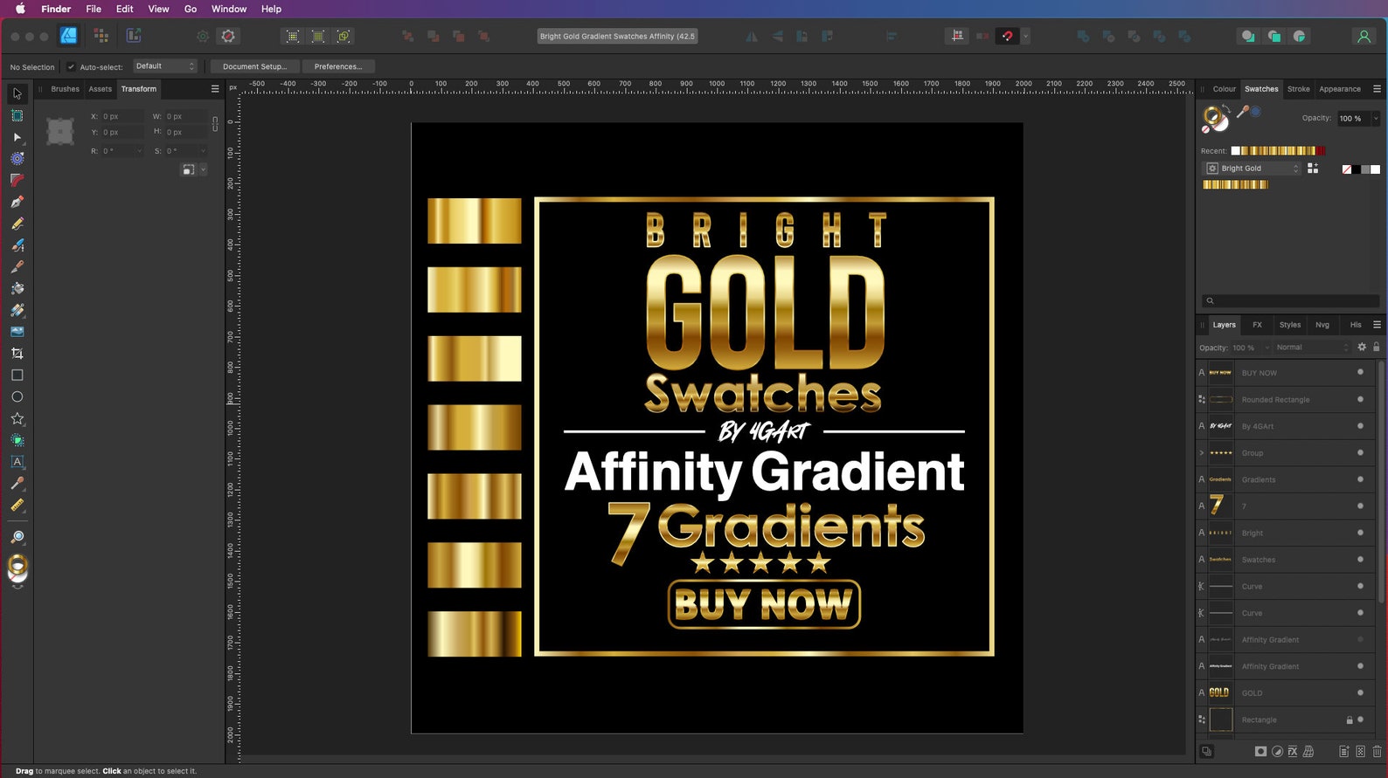Unlock the Rectangle layer
Viewport: 1388px width, 778px height.
pos(1349,719)
